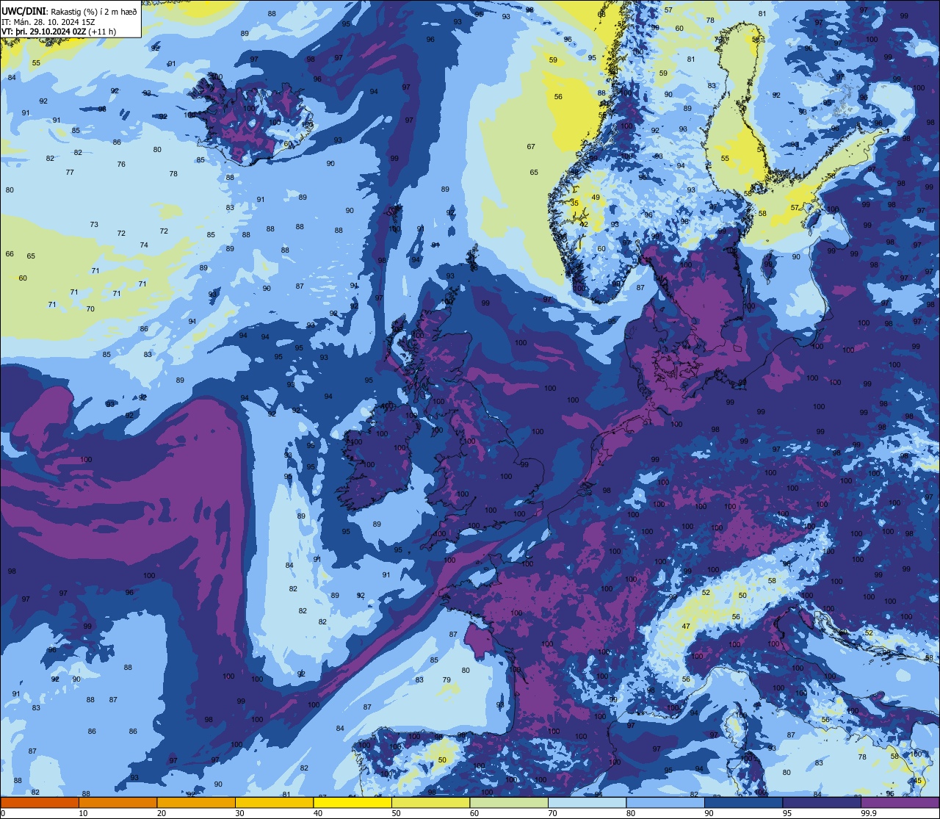Click the 'IT: Mán. 28. 10. 2024 15Z' line

click(x=47, y=21)
